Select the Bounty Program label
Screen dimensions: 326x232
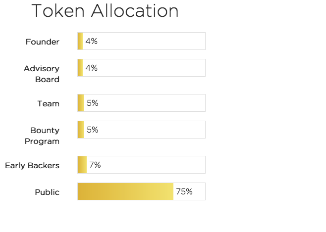pos(45,136)
